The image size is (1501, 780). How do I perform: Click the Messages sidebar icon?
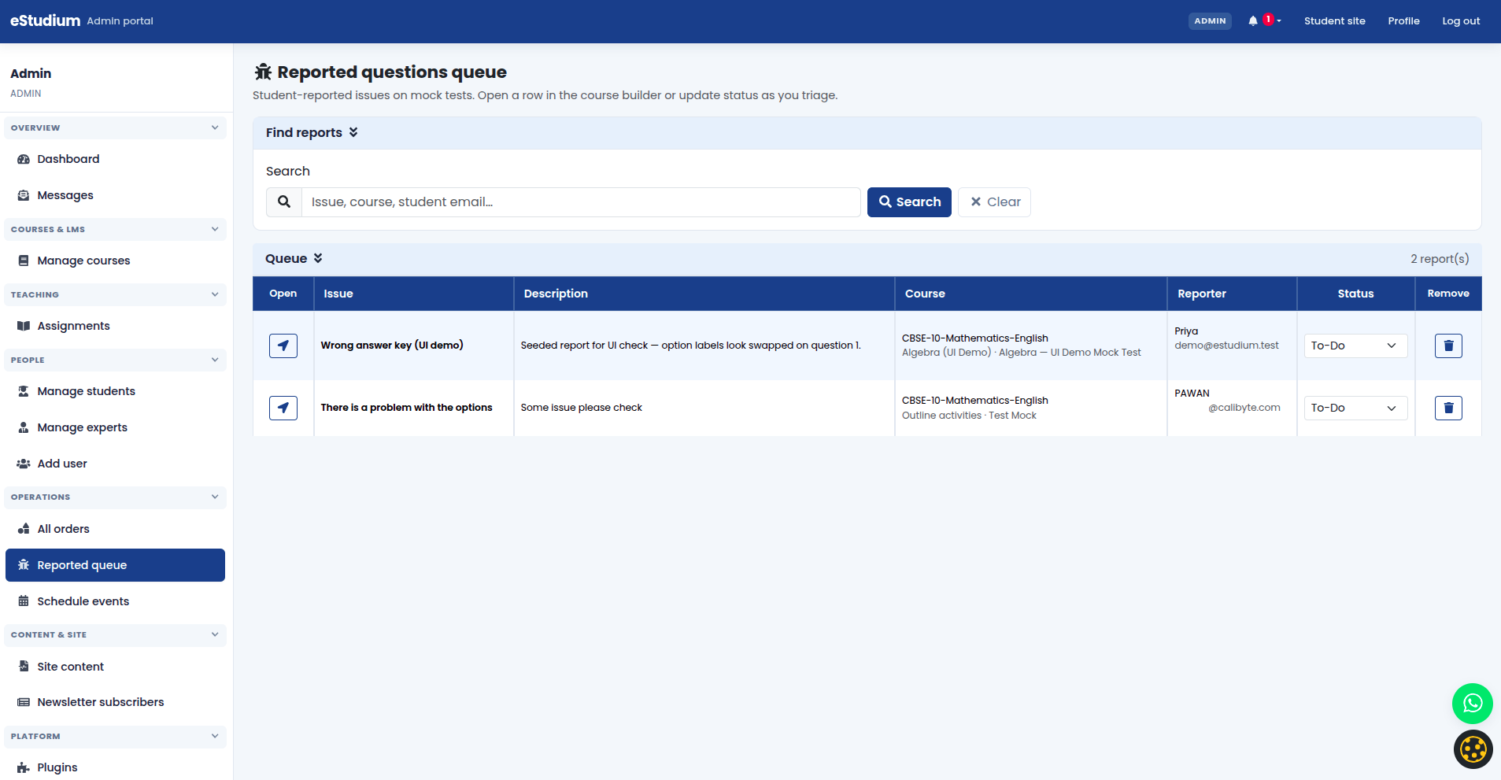tap(24, 195)
